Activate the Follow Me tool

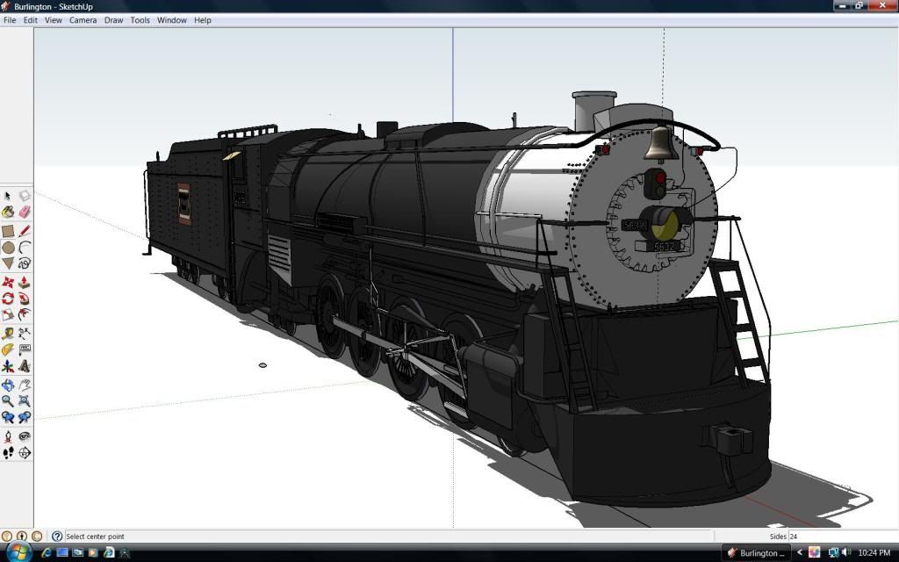pyautogui.click(x=24, y=299)
